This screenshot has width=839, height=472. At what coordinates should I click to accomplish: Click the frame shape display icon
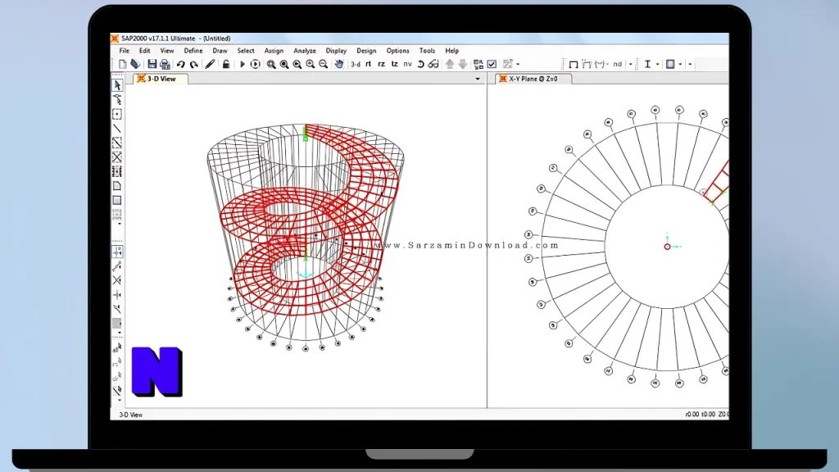coord(574,64)
